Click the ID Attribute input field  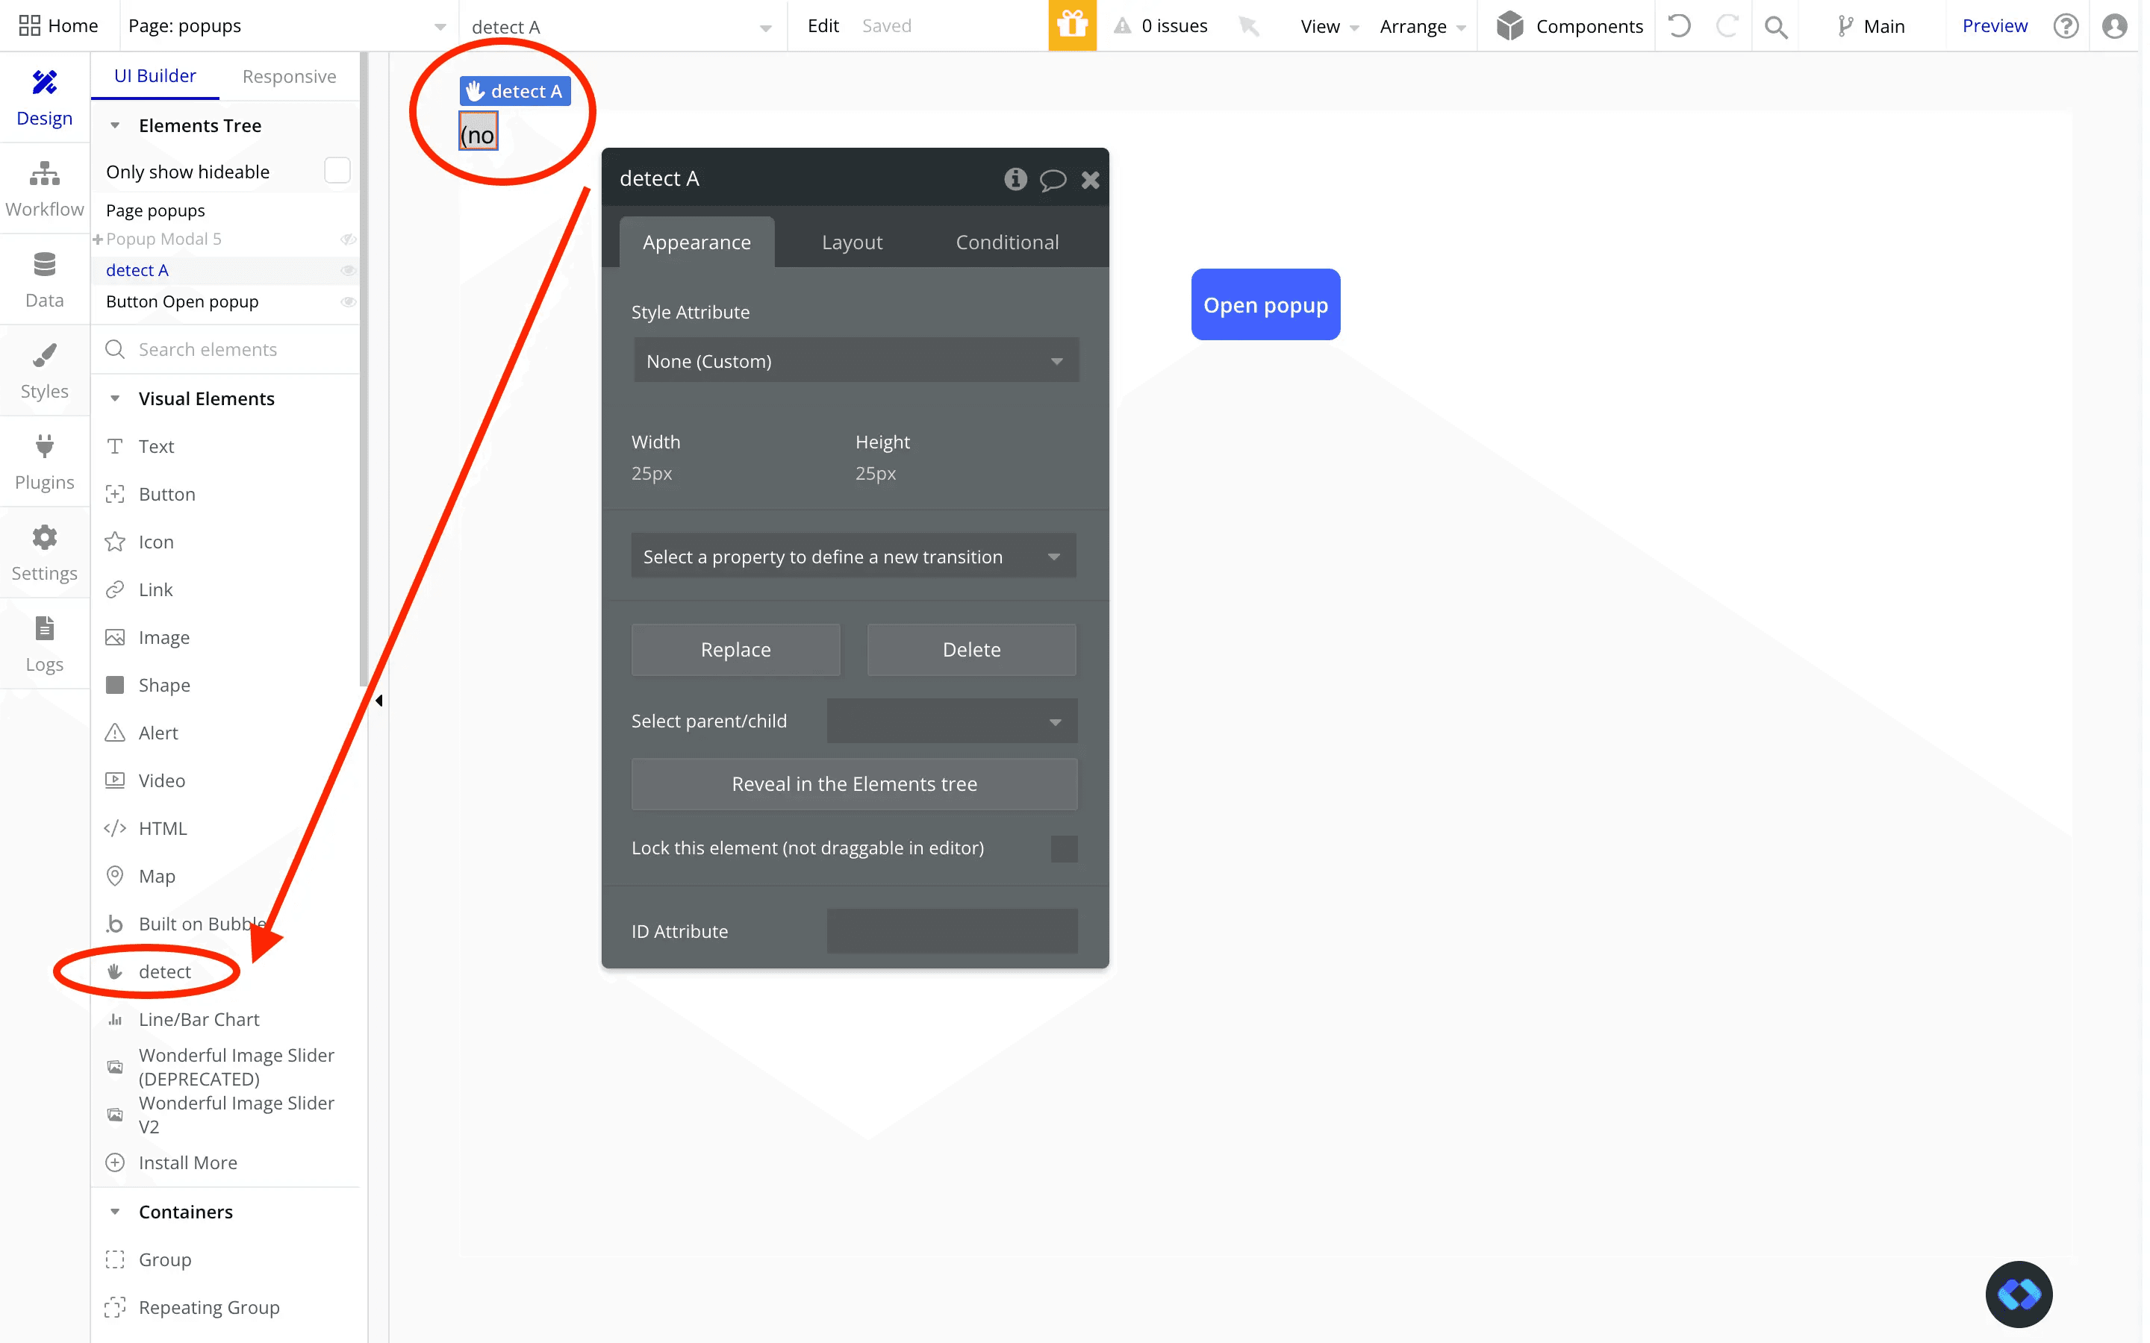[x=950, y=930]
